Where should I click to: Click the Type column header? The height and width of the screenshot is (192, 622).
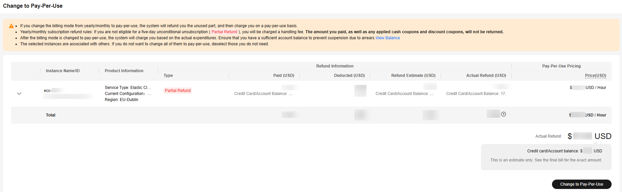[x=168, y=76]
